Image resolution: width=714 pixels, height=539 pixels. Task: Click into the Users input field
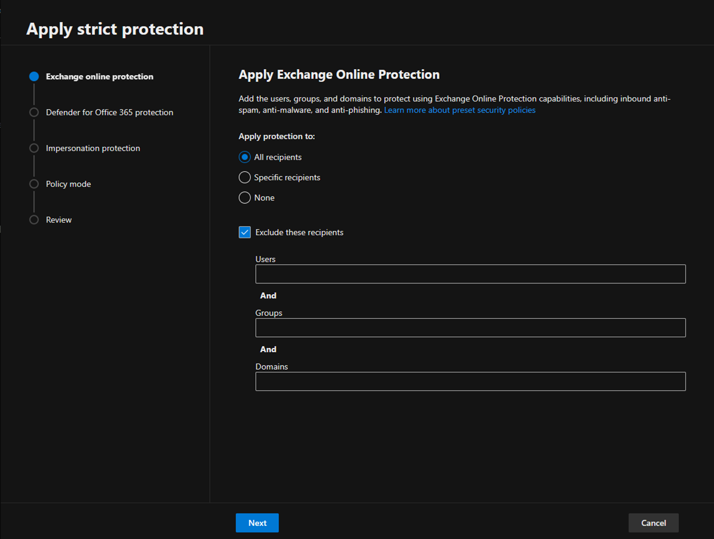coord(470,274)
